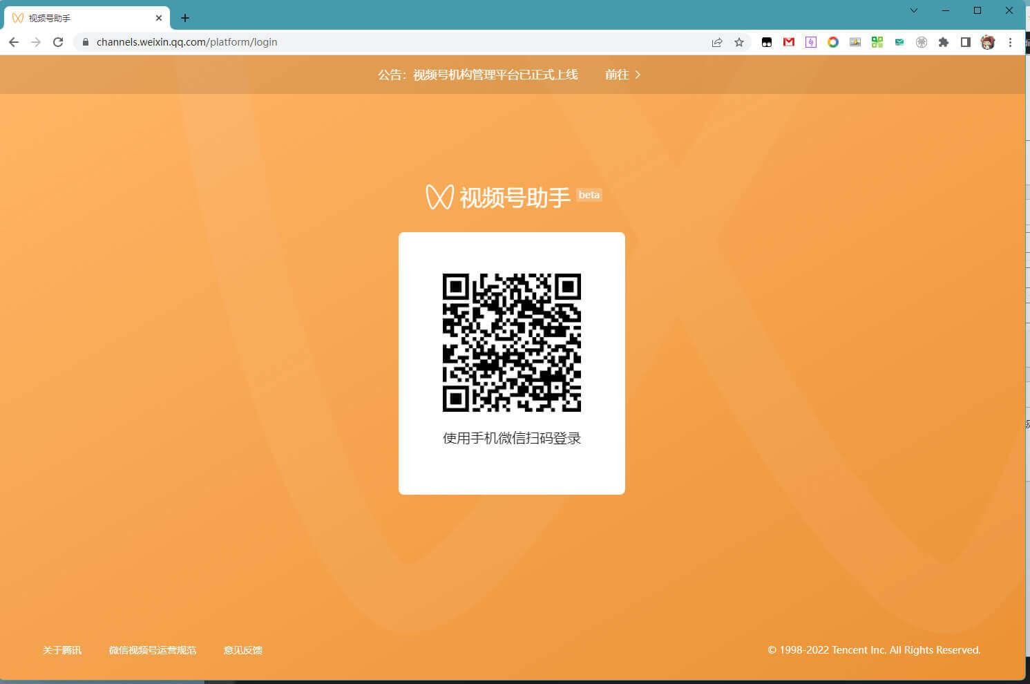
Task: Open the browser side panel
Action: pos(966,42)
